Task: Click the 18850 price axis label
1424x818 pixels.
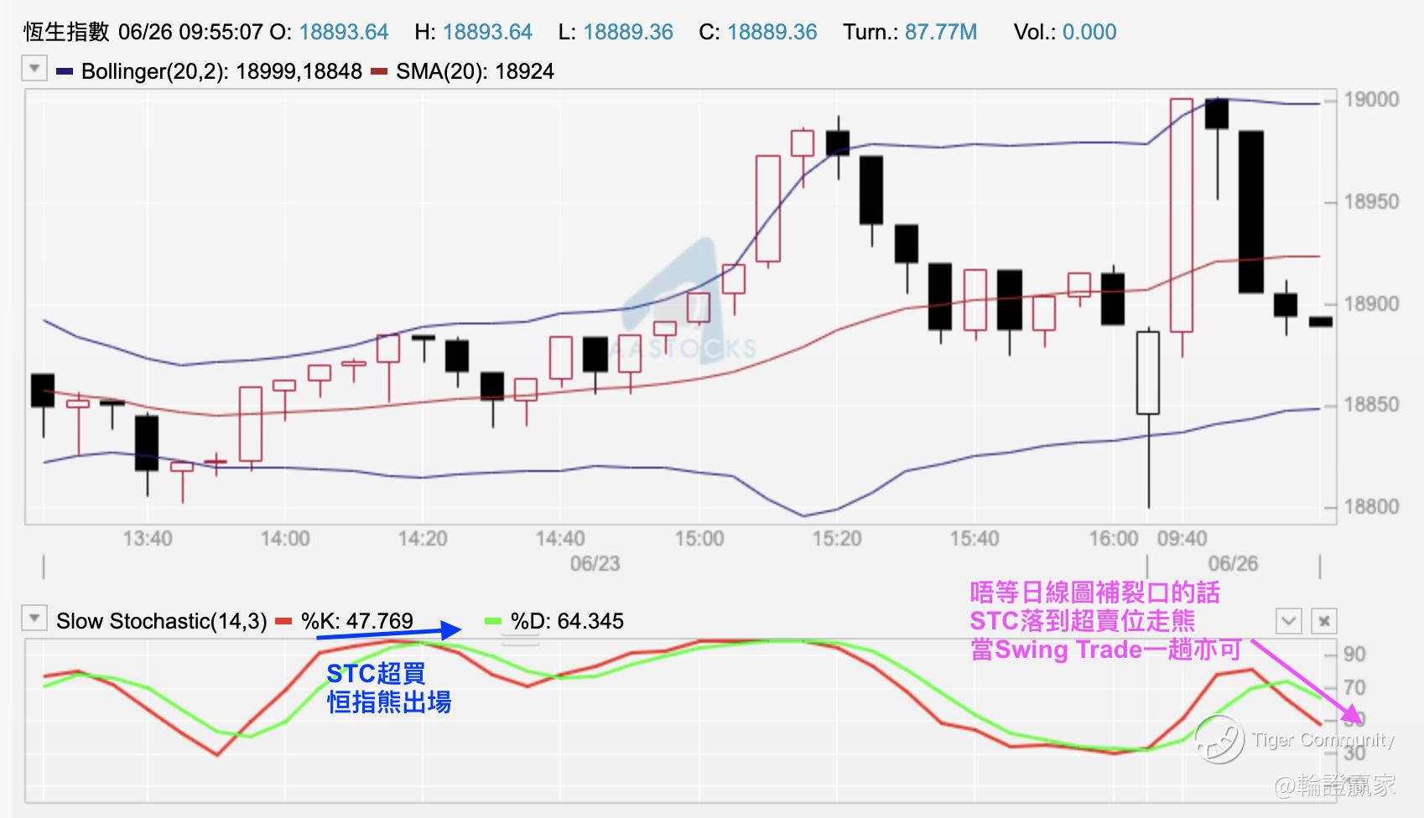Action: 1371,405
